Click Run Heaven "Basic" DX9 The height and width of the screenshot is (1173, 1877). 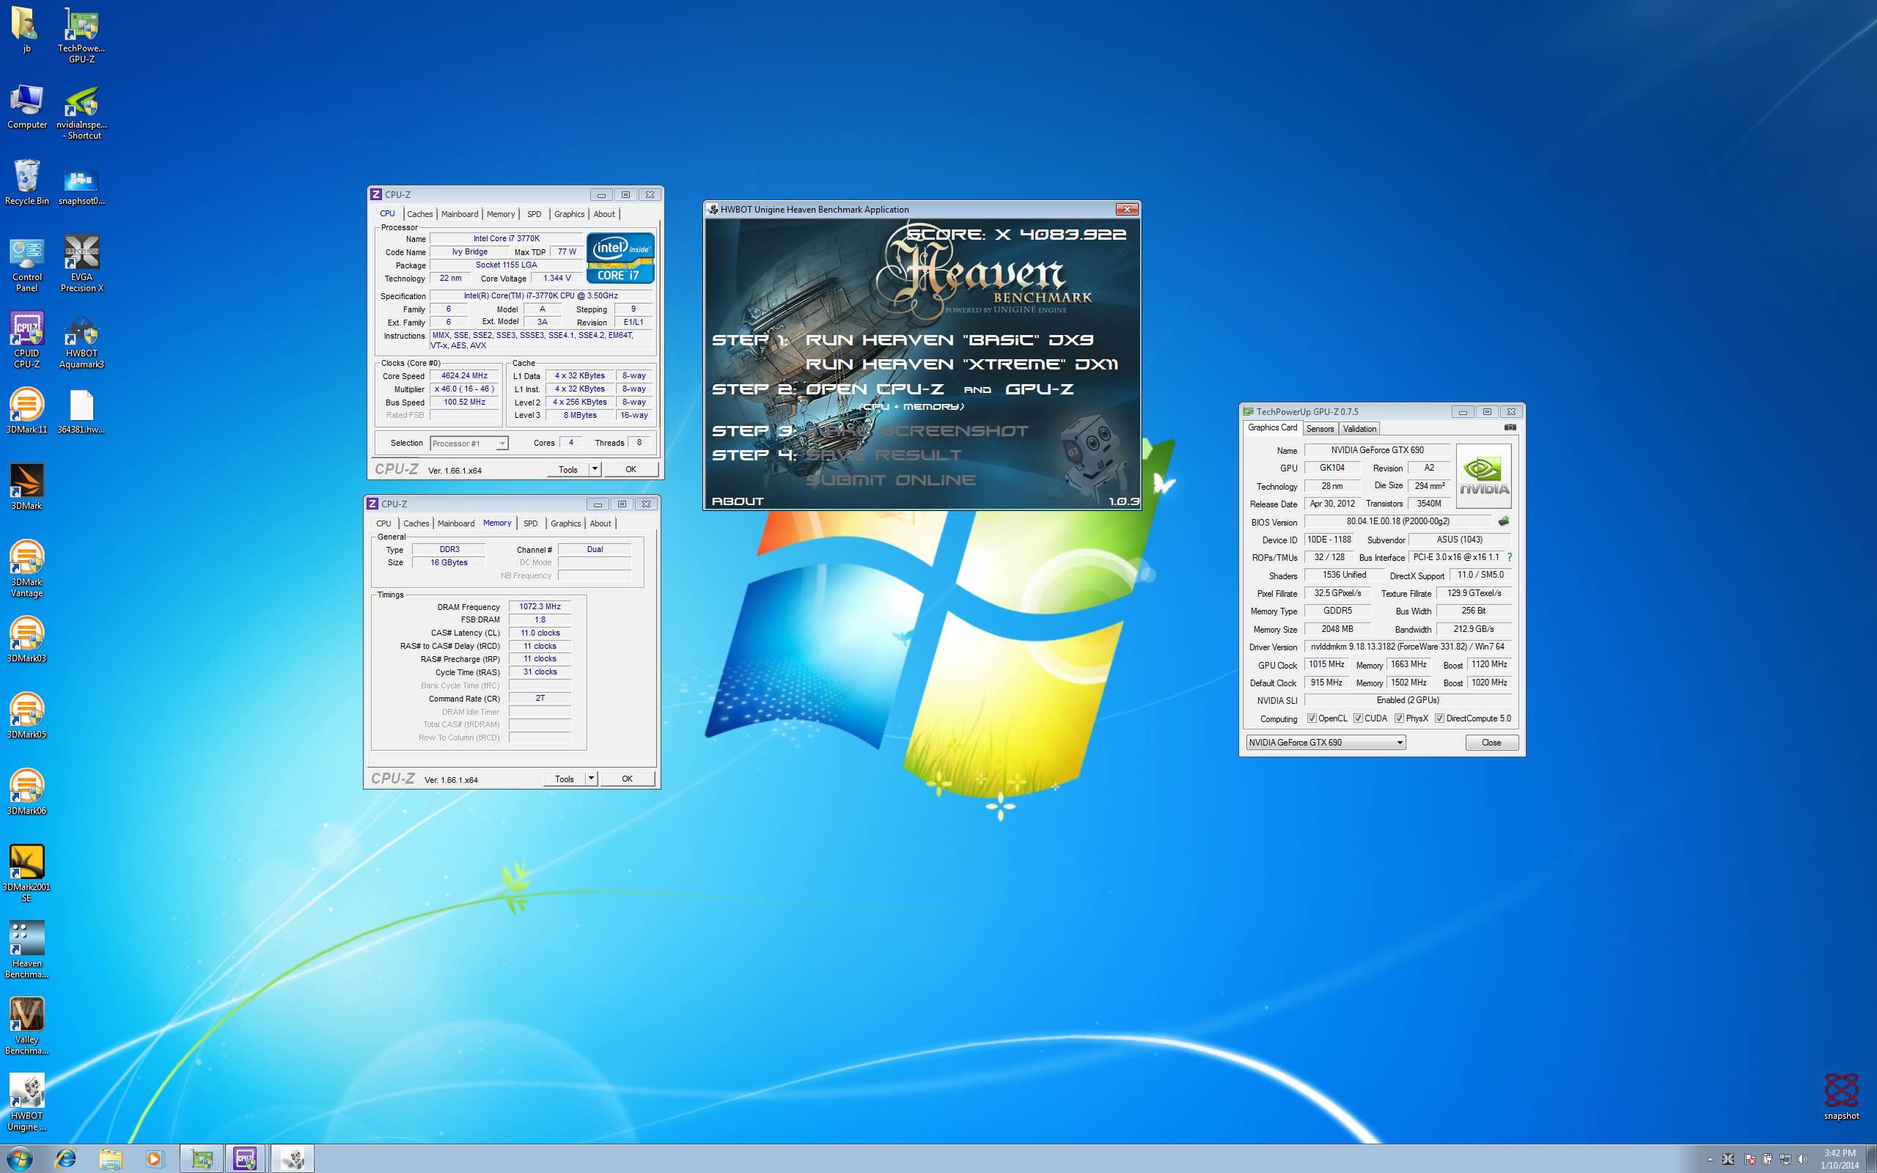[x=949, y=339]
